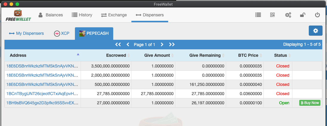The height and width of the screenshot is (126, 327).
Task: Click the FreeWallet logo
Action: [18, 15]
